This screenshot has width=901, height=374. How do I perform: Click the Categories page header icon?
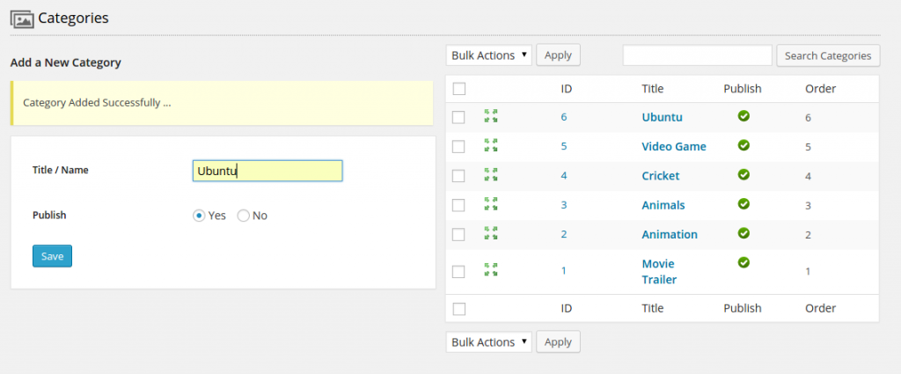[x=22, y=18]
